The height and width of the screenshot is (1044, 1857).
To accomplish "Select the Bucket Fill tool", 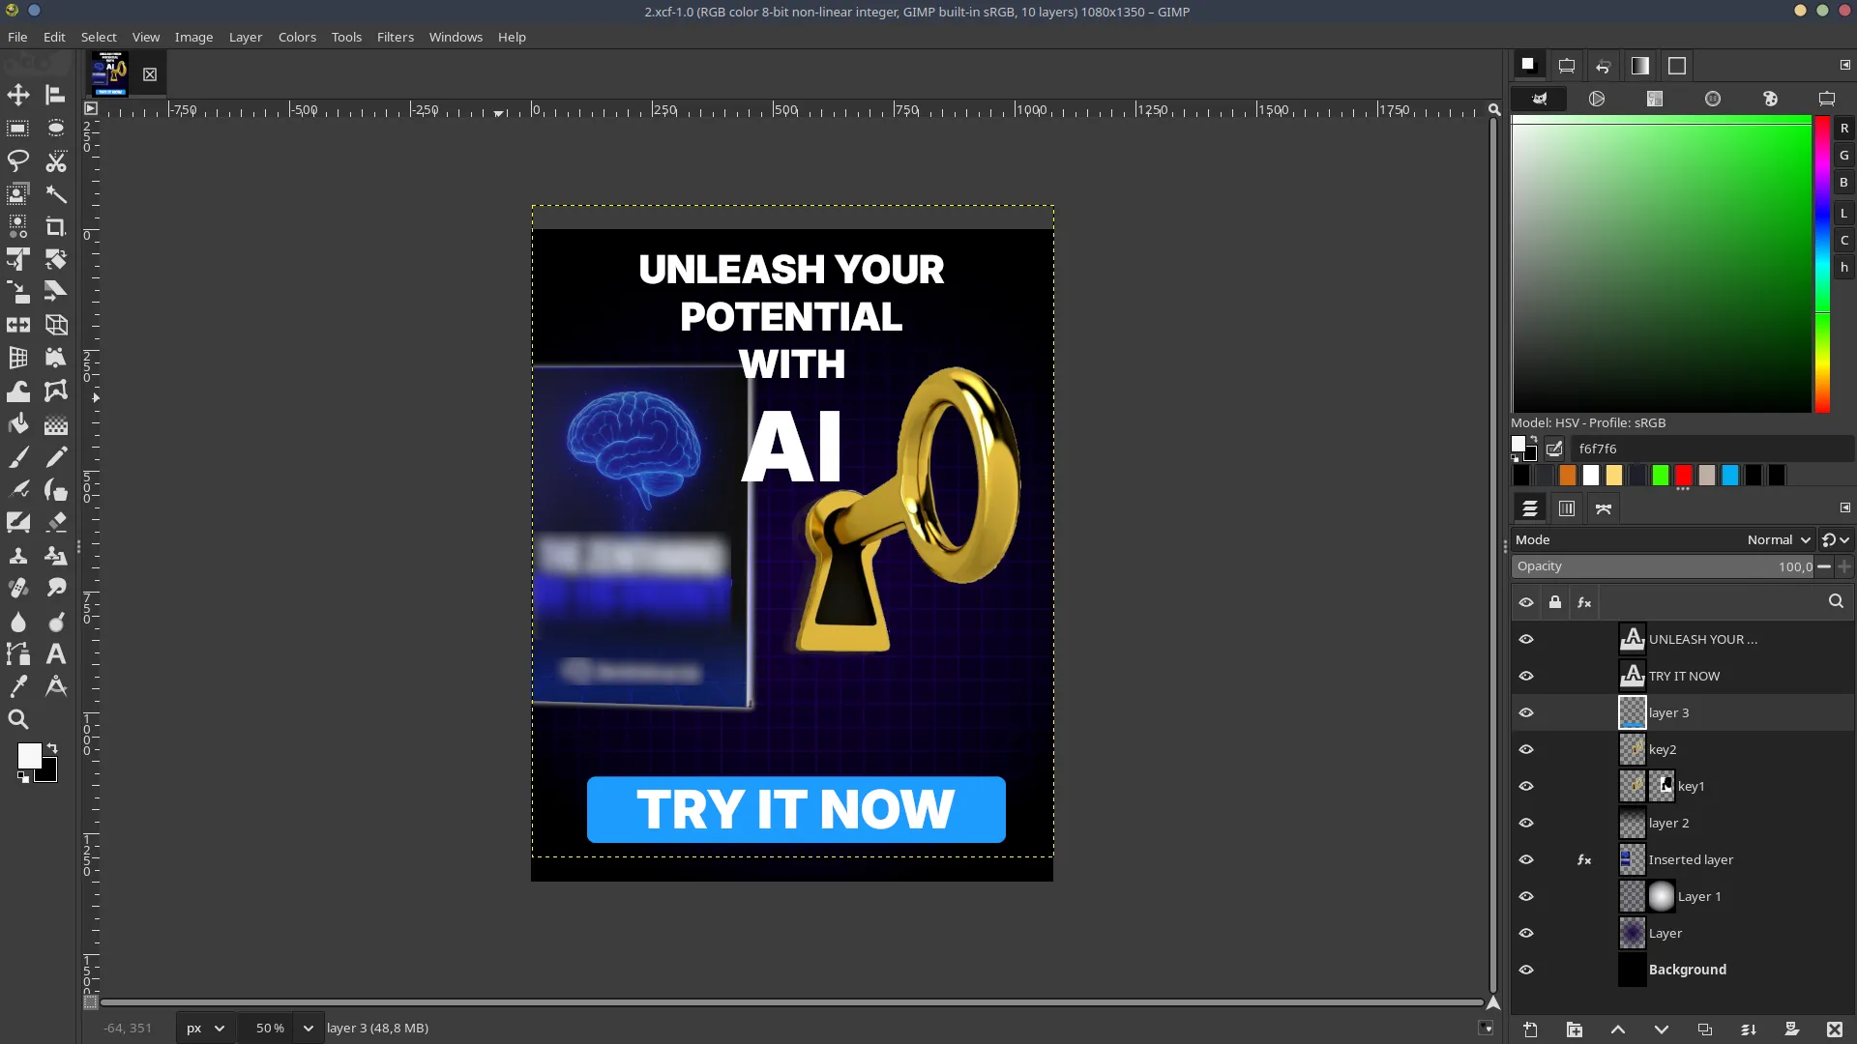I will point(18,424).
